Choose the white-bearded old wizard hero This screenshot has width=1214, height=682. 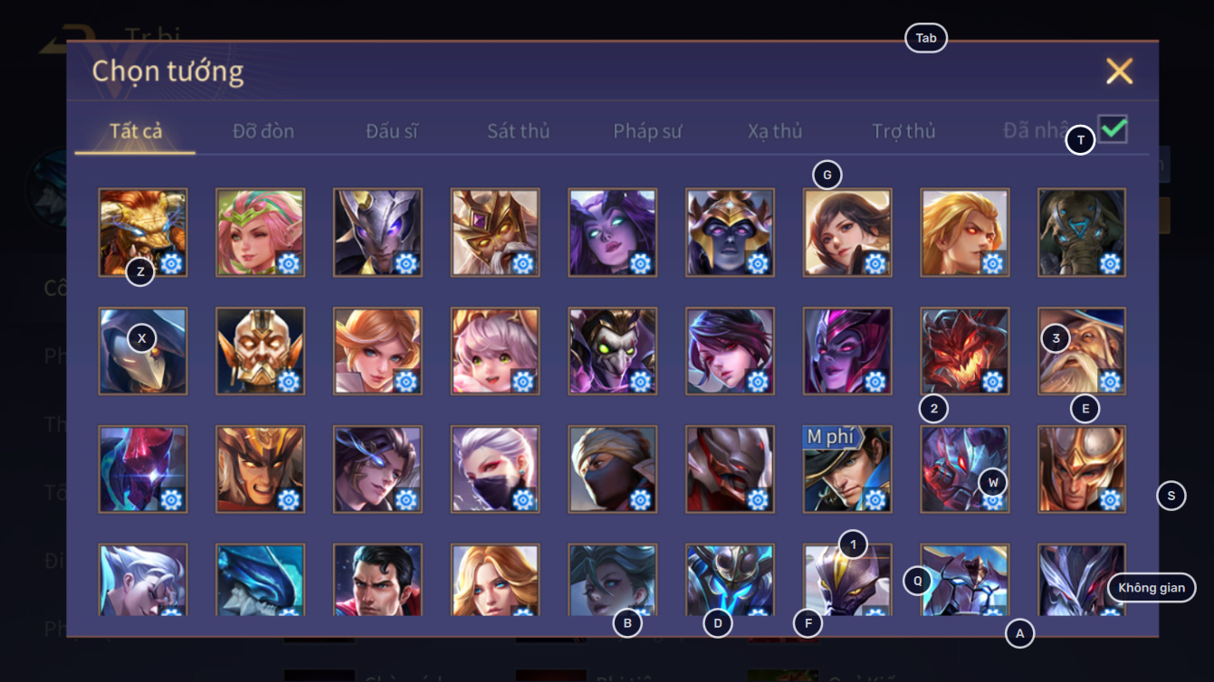tap(1082, 351)
